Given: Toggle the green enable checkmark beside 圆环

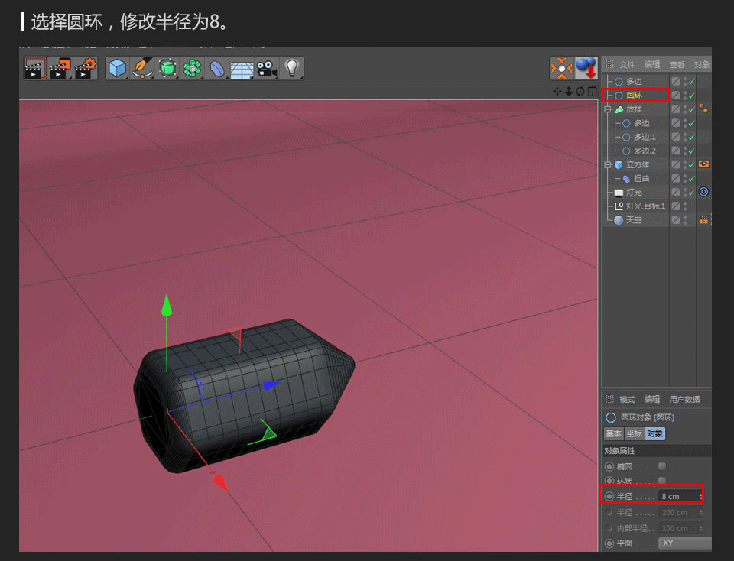Looking at the screenshot, I should click(692, 95).
